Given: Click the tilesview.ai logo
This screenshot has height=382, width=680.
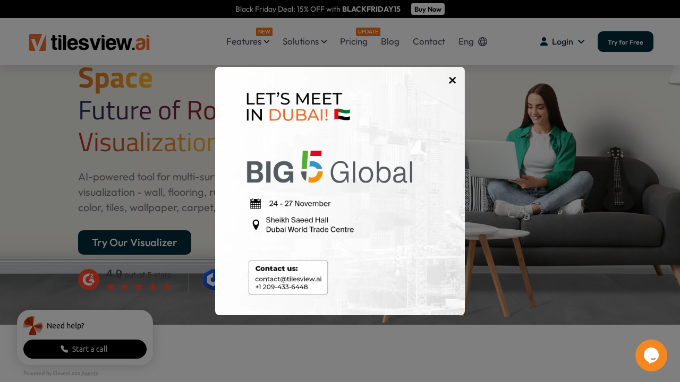Looking at the screenshot, I should pyautogui.click(x=89, y=42).
